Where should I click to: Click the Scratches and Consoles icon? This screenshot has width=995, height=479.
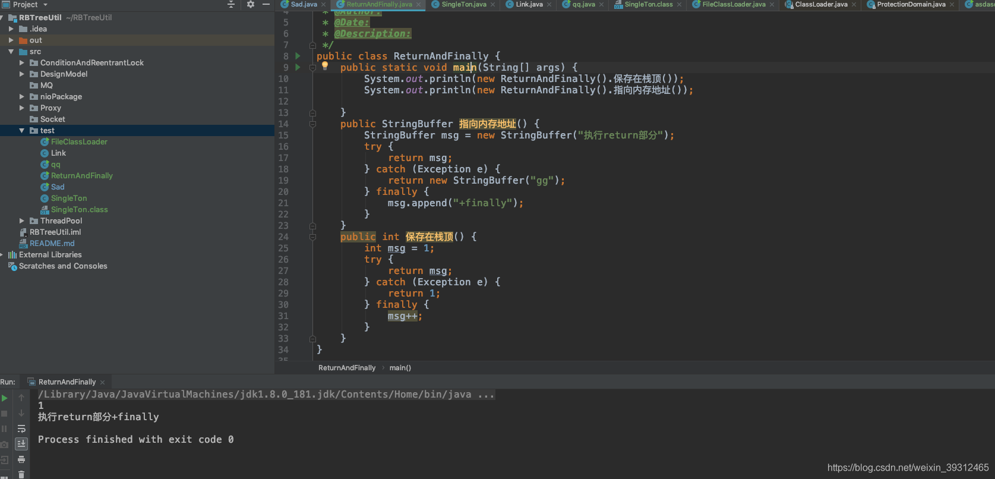pos(12,266)
